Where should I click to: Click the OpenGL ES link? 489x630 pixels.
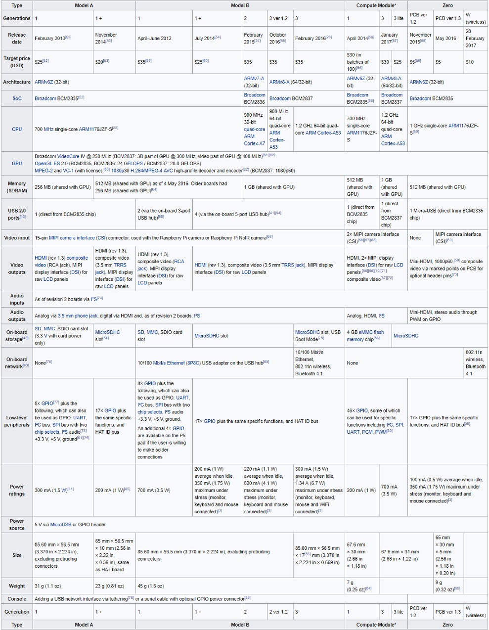[x=45, y=165]
